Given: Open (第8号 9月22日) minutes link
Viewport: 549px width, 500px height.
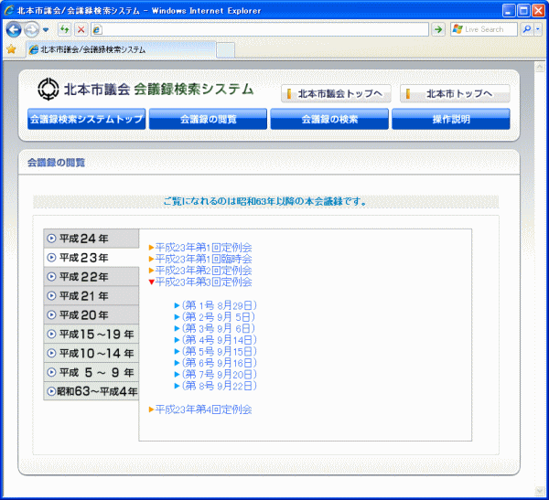Looking at the screenshot, I should tap(220, 386).
